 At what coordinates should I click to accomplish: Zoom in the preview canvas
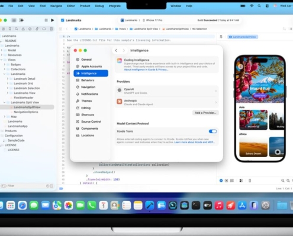point(288,181)
